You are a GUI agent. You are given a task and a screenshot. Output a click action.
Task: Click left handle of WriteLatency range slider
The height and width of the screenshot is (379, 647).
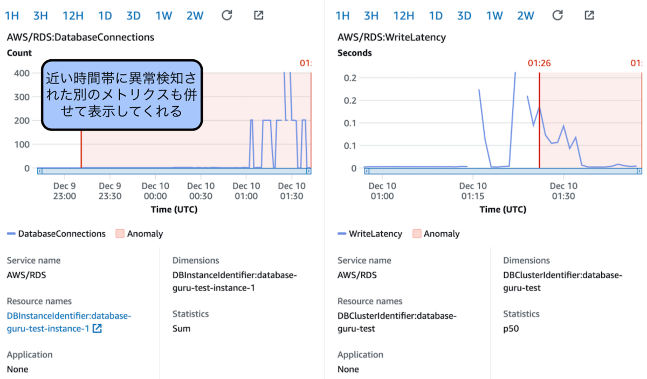click(367, 171)
